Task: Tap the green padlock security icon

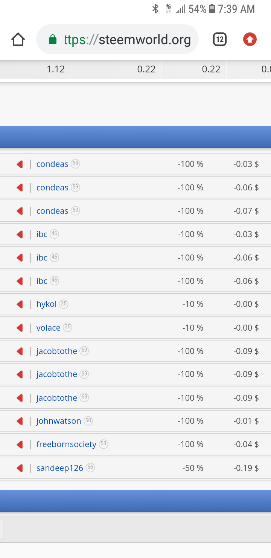Action: coord(53,39)
